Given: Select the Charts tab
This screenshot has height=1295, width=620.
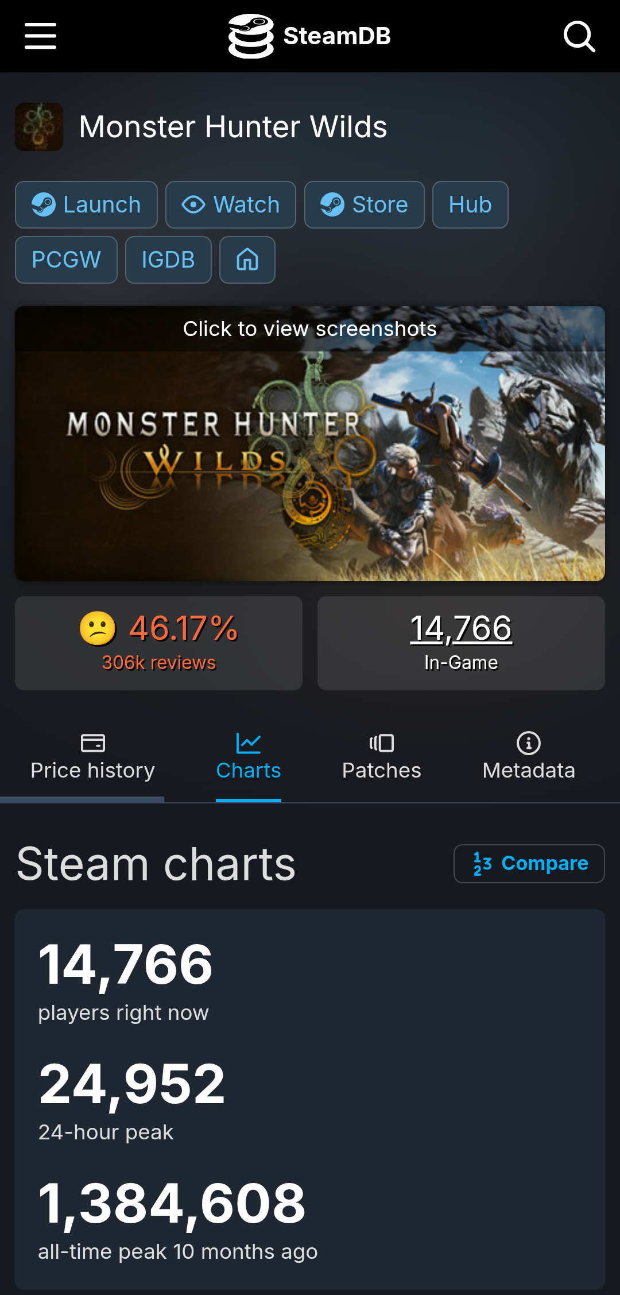Looking at the screenshot, I should pos(248,758).
